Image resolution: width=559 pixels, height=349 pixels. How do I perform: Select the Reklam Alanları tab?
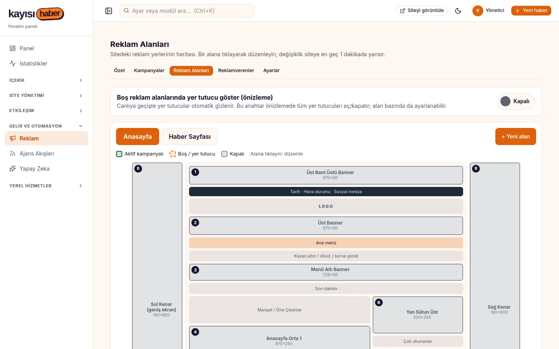coord(191,71)
